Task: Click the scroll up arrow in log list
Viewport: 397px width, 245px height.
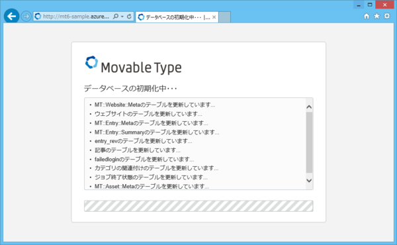Action: [x=309, y=107]
